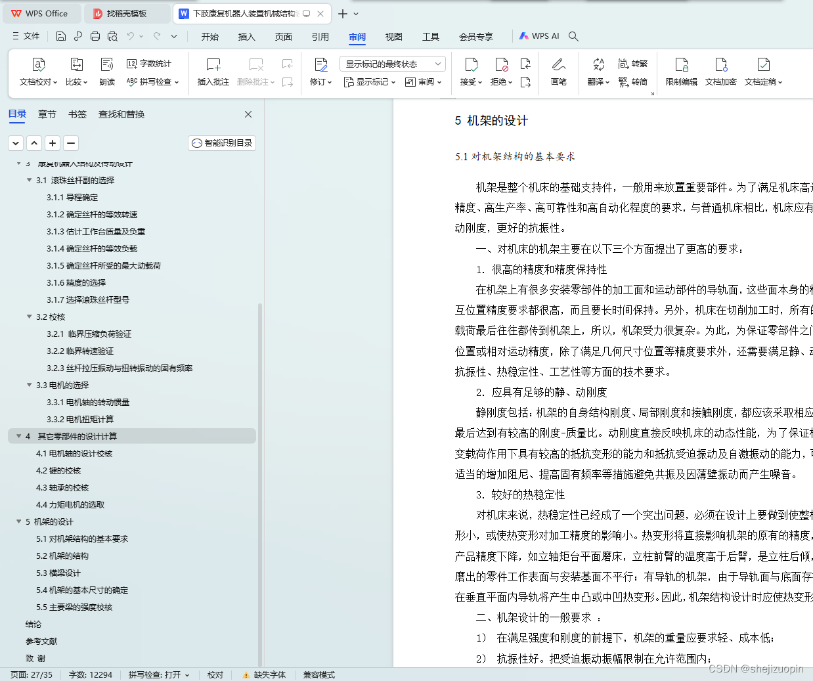Open 显示标记的最终状态 markup display dropdown

point(393,64)
